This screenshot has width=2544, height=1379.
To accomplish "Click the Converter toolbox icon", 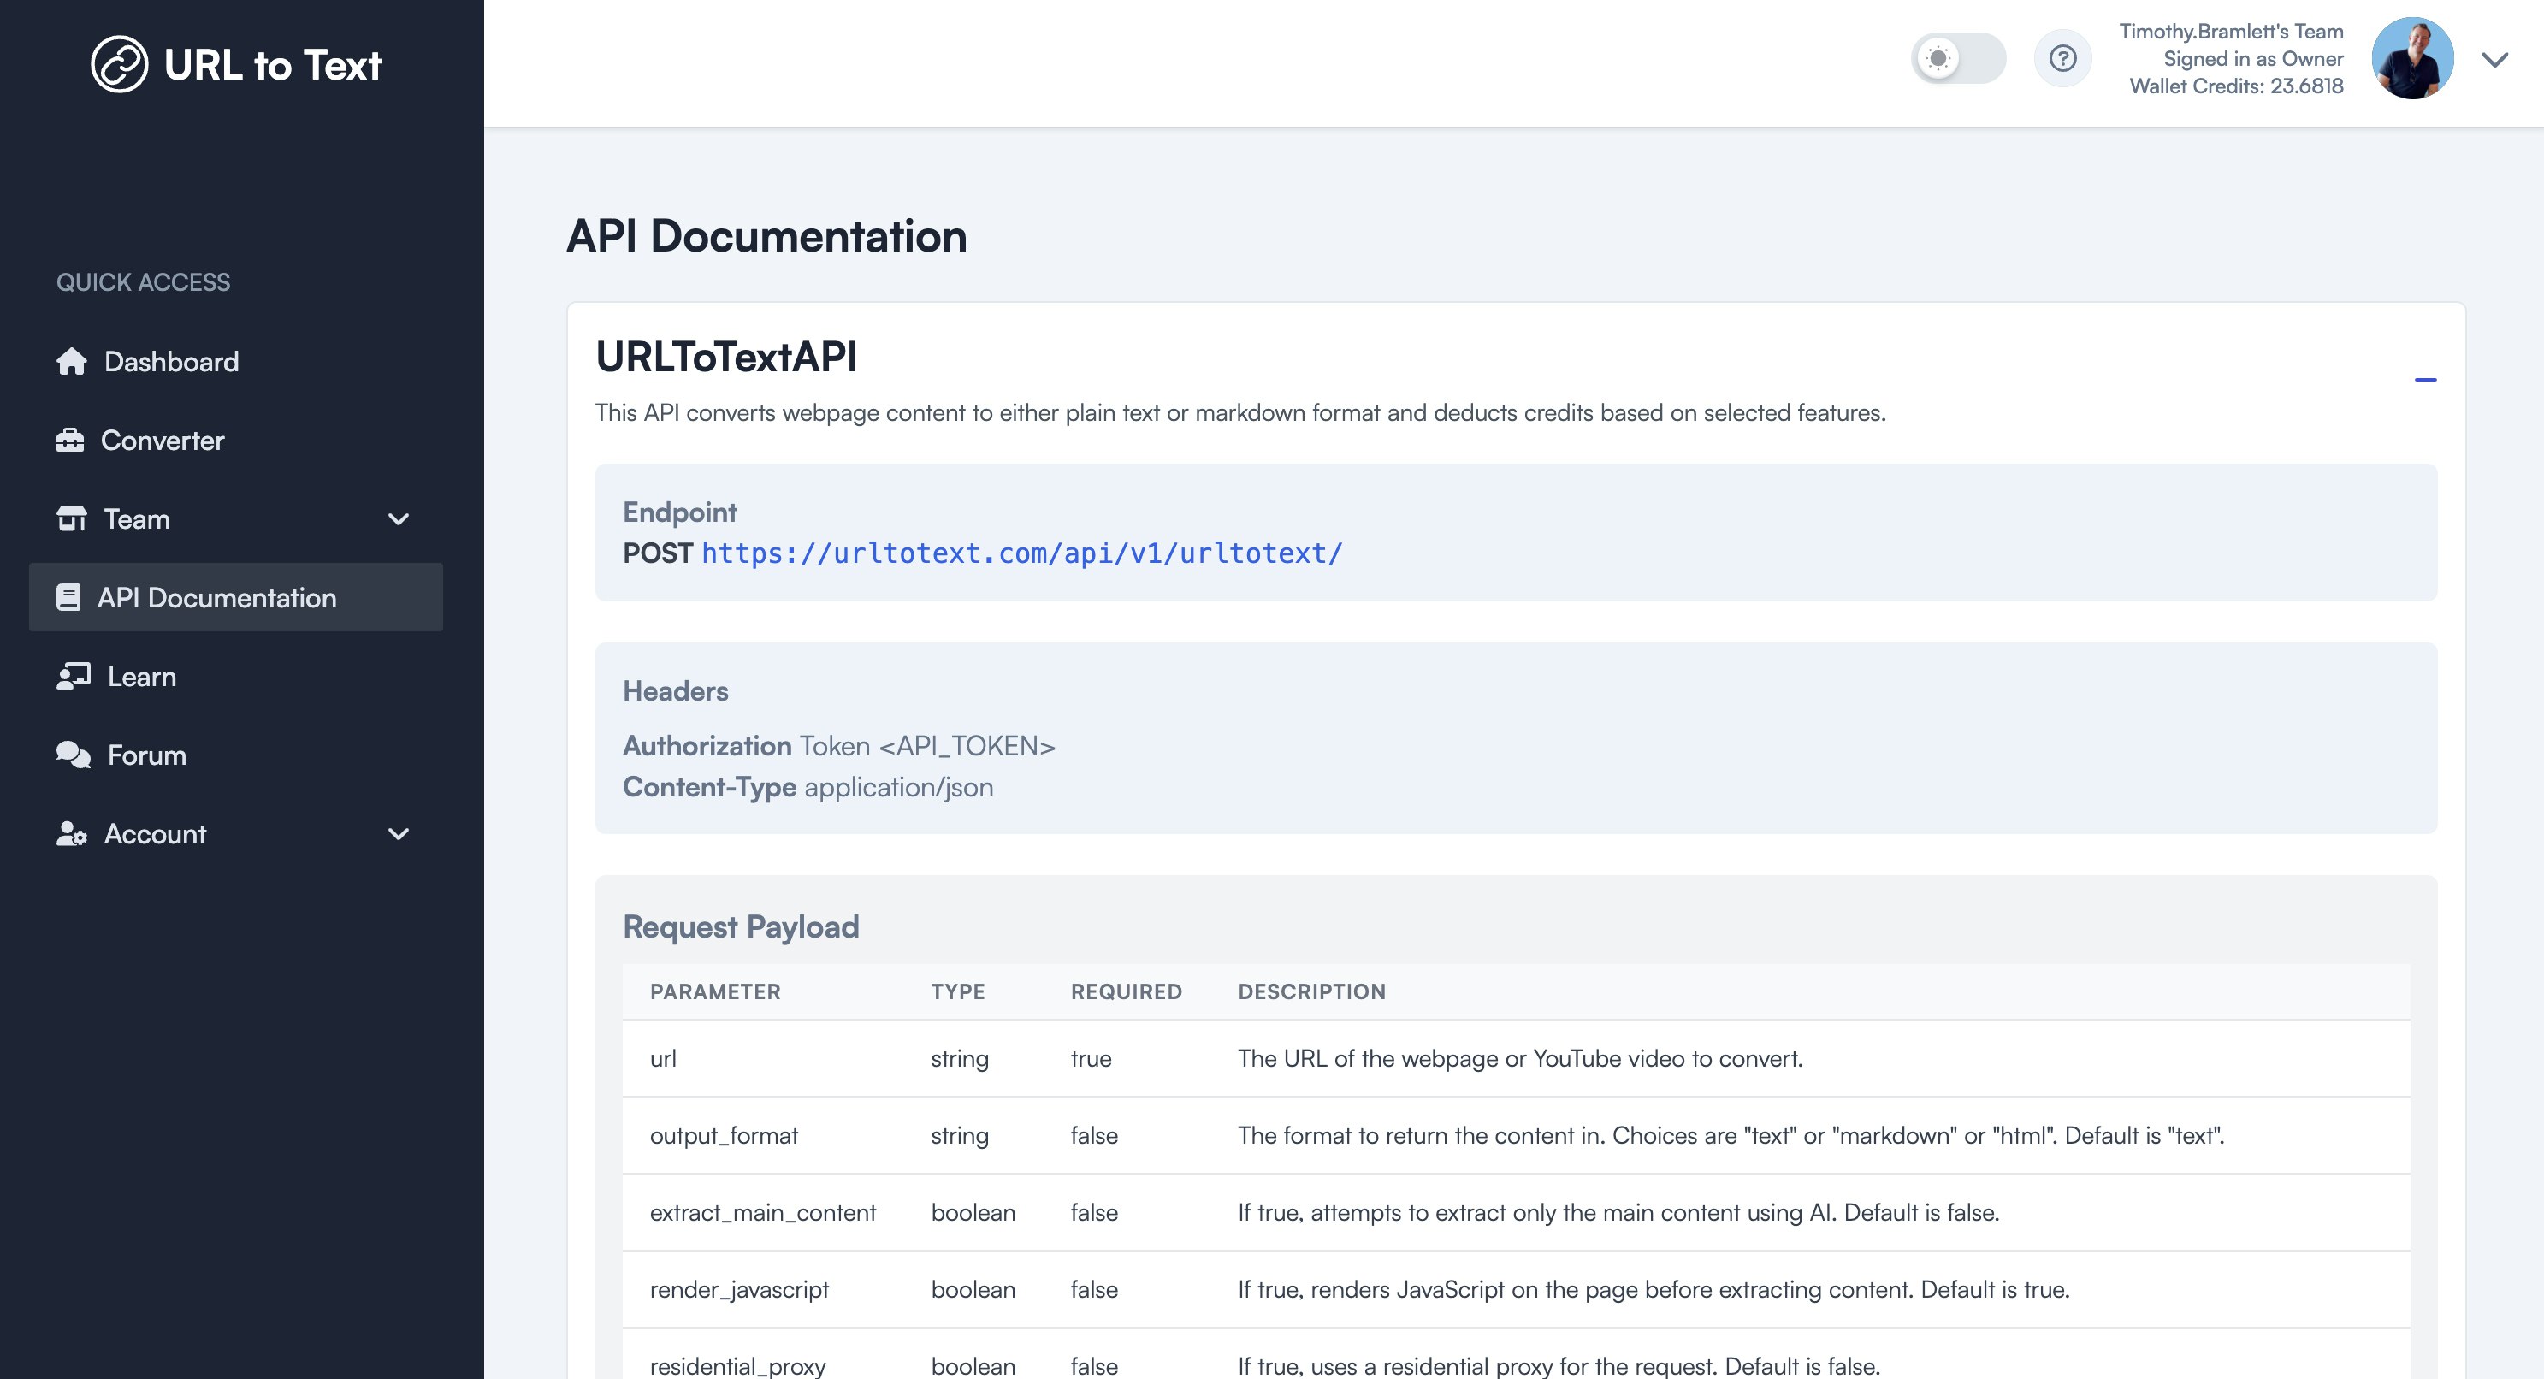I will tap(70, 440).
